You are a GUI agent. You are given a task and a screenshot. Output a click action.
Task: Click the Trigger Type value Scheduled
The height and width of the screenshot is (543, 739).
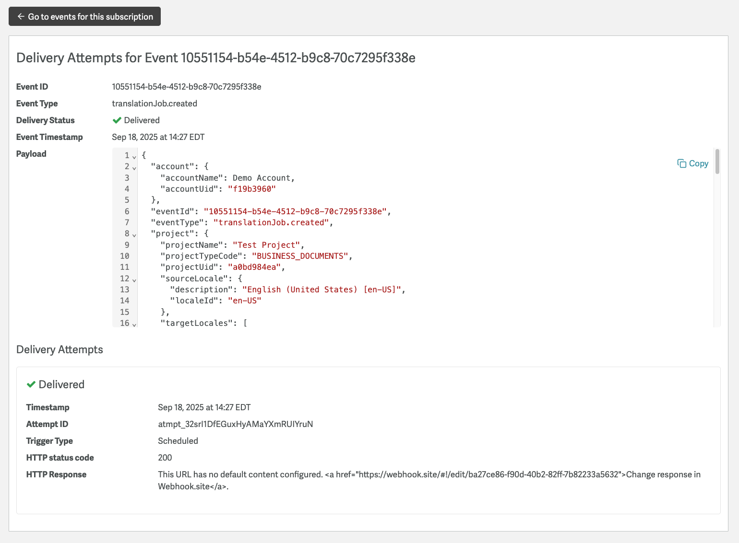(x=178, y=441)
